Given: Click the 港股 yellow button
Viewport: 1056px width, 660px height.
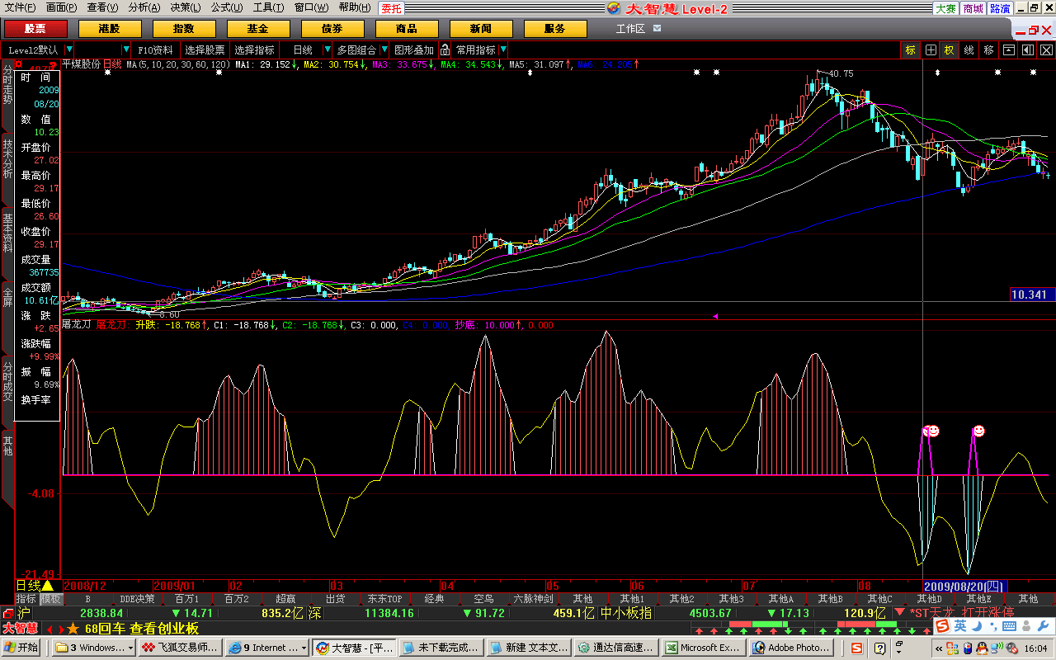Looking at the screenshot, I should click(x=109, y=29).
